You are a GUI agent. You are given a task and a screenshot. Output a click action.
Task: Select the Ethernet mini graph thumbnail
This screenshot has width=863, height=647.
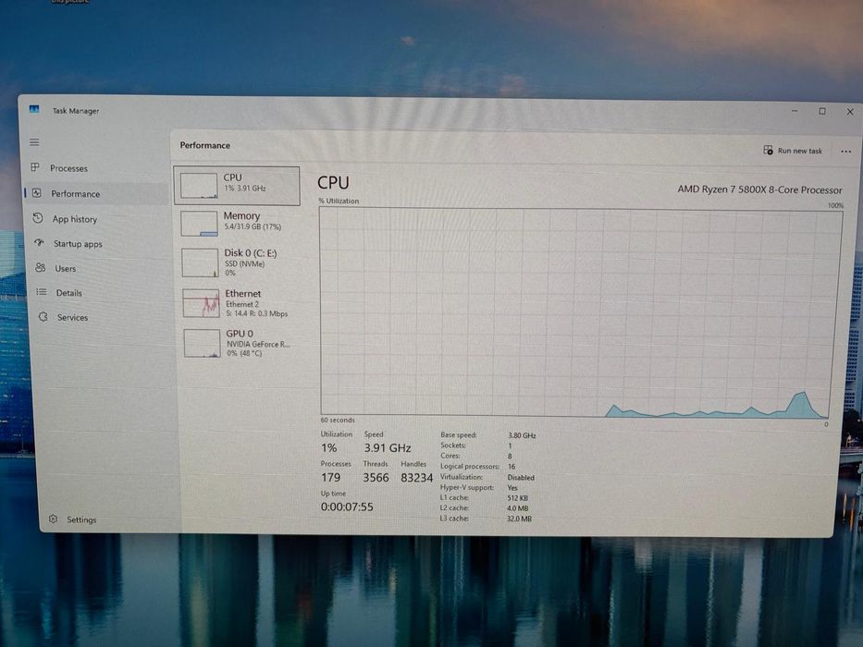coord(202,303)
